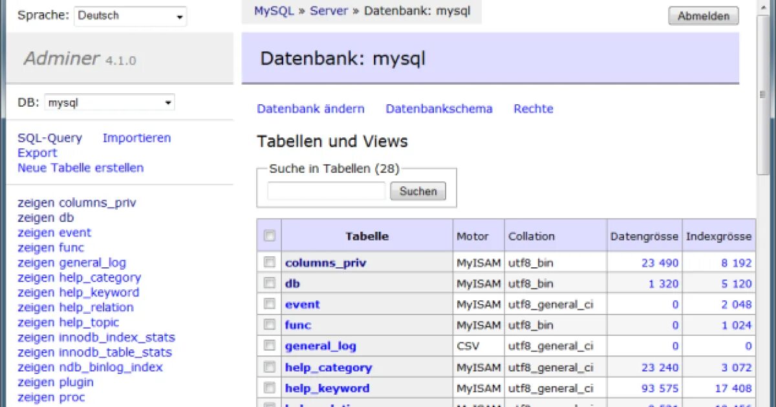Open Datenbankschema link
Viewport: 776px width, 407px height.
coord(439,109)
